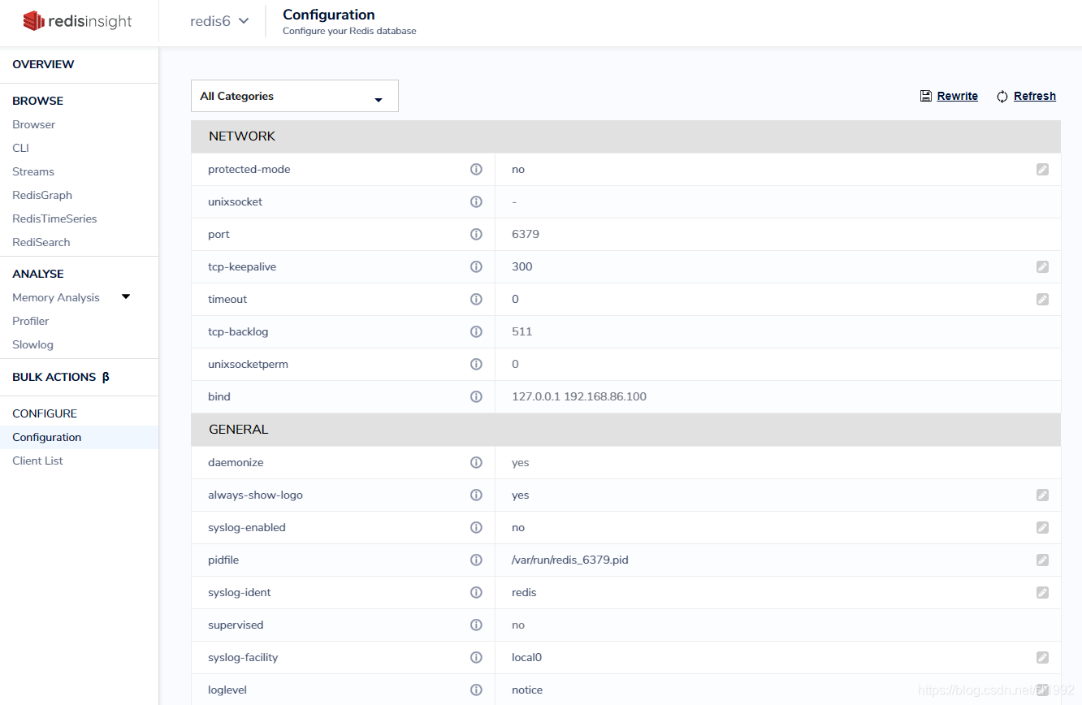Click the daemonize setting name
Image resolution: width=1082 pixels, height=705 pixels.
[x=236, y=462]
